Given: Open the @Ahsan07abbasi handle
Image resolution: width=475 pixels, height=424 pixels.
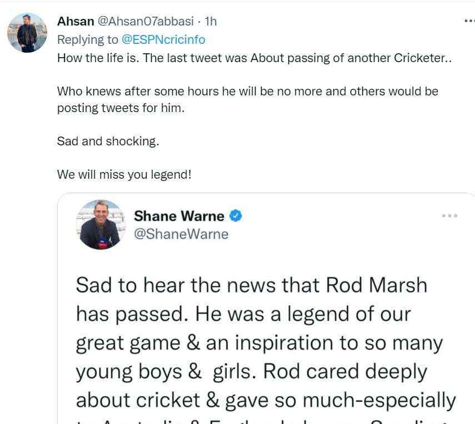Looking at the screenshot, I should click(x=146, y=22).
